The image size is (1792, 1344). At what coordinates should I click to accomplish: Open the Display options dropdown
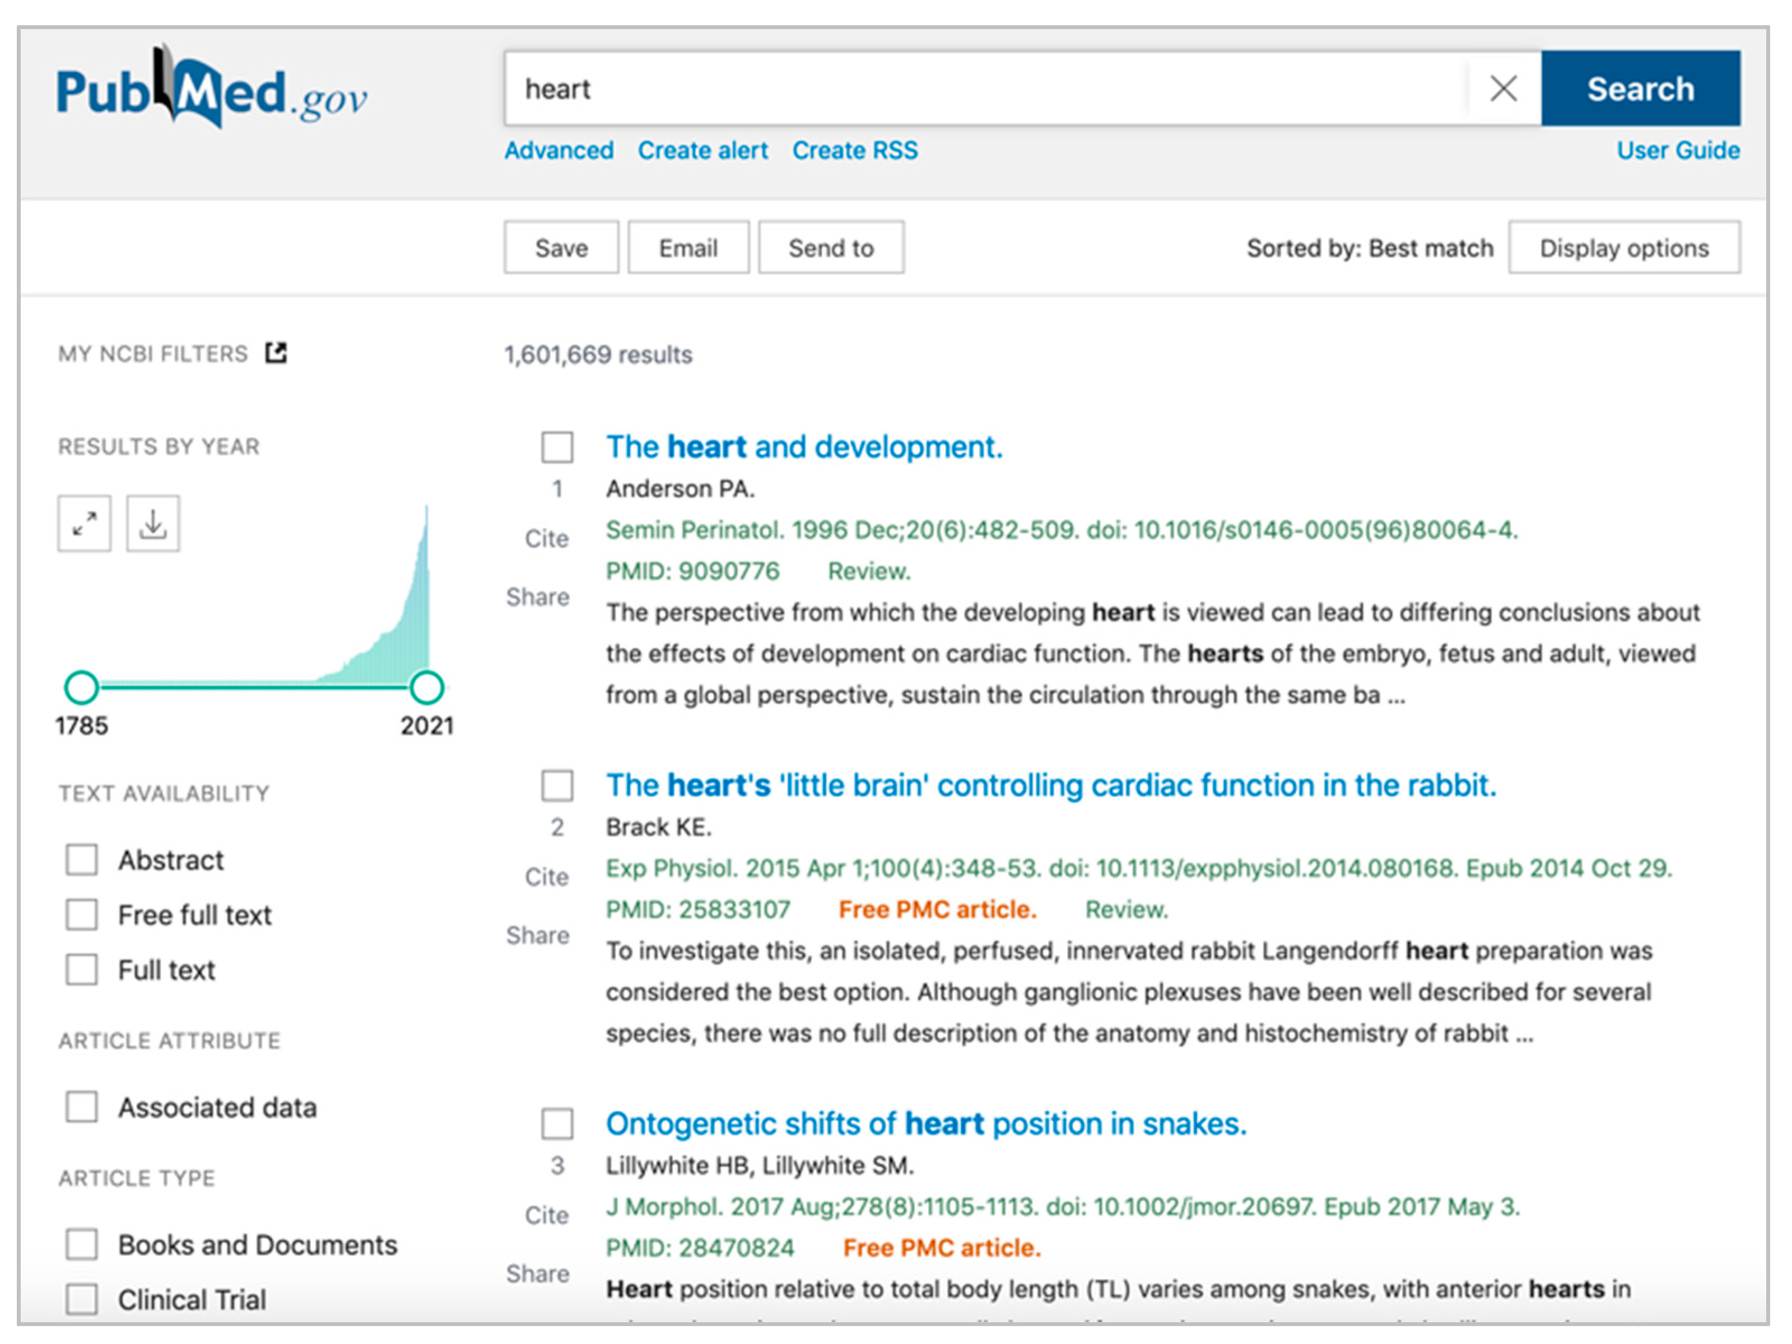[1623, 248]
